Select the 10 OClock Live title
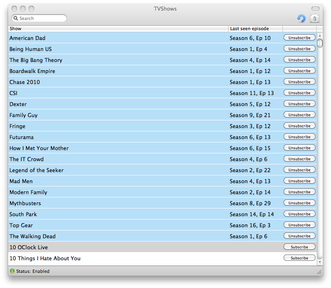The image size is (331, 288). (x=29, y=247)
